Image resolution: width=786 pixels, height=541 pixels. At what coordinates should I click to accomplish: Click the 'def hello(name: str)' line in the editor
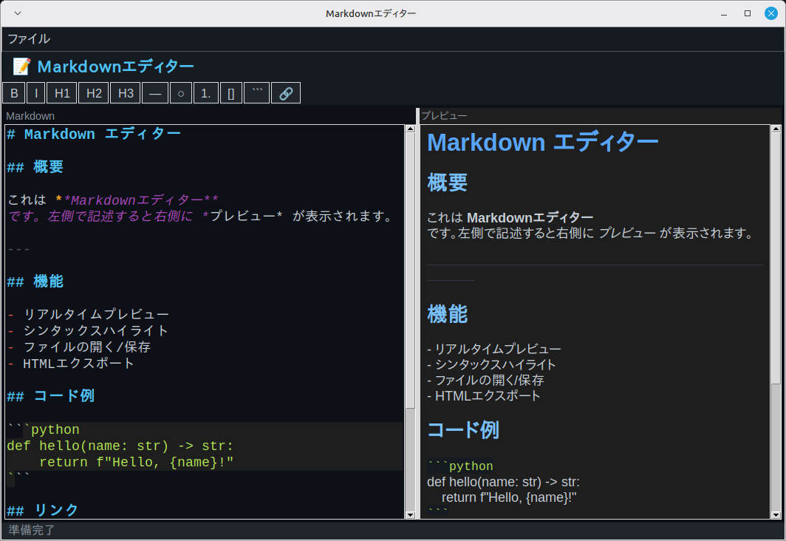(120, 446)
